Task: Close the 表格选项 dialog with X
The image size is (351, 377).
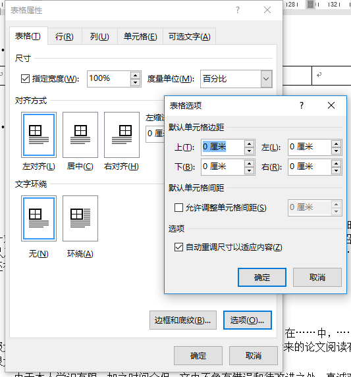Action: 331,105
